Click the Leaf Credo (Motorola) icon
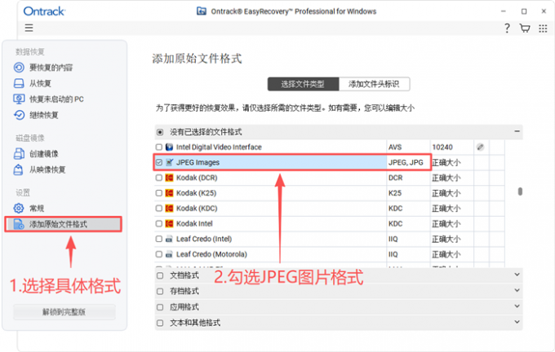This screenshot has width=555, height=352. tap(170, 254)
